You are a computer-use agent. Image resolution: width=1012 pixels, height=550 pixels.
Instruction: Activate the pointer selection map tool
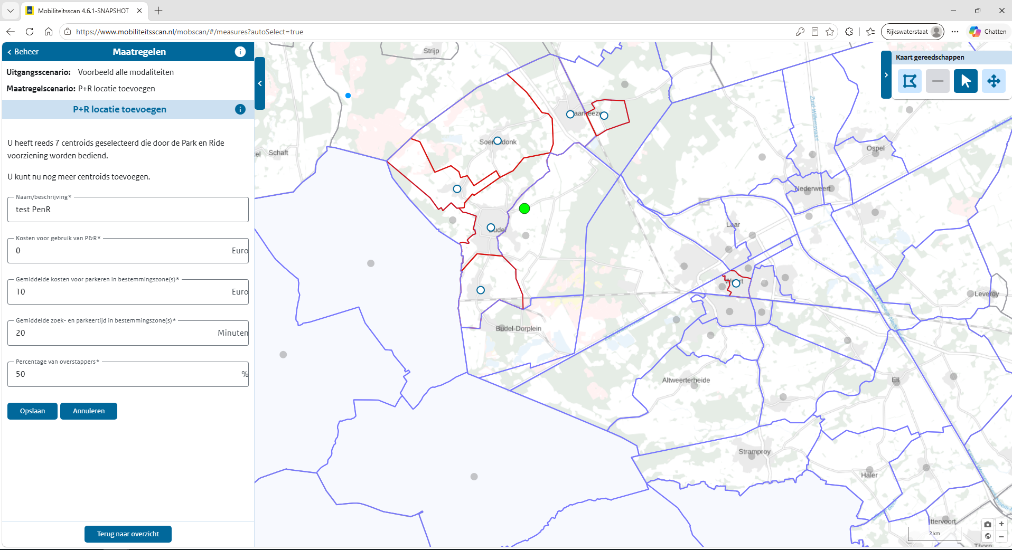coord(966,81)
